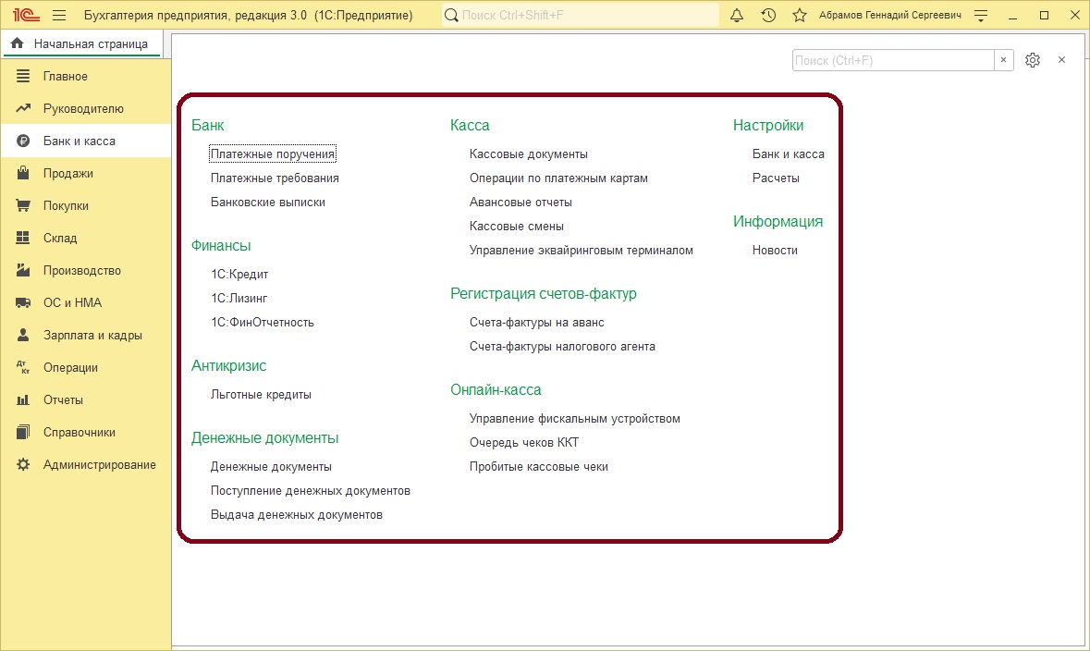
Task: Open the Зарплата и кадры person icon
Action: coord(25,335)
